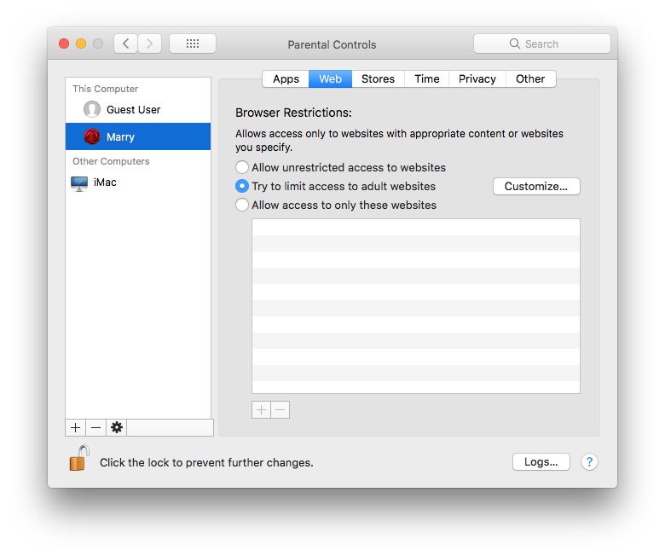Open the gear action menu below user list

point(117,427)
